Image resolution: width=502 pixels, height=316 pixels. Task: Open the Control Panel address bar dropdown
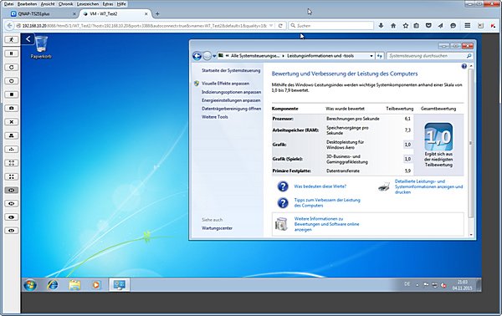click(x=371, y=56)
